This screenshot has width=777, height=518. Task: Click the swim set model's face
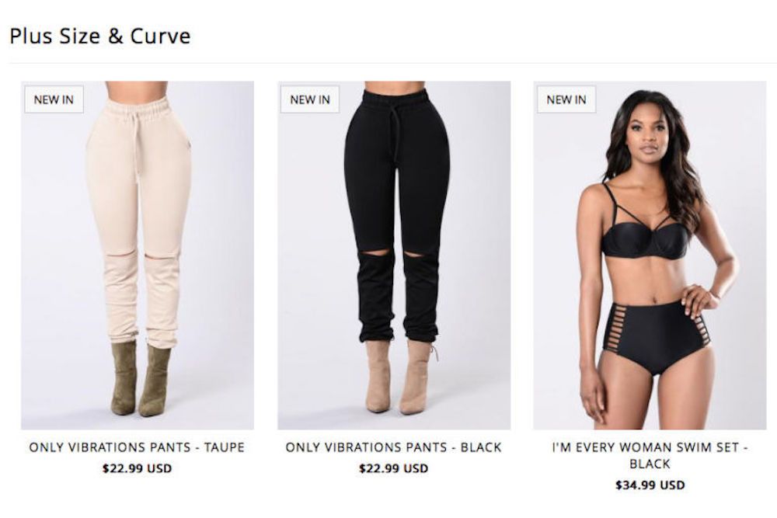648,131
